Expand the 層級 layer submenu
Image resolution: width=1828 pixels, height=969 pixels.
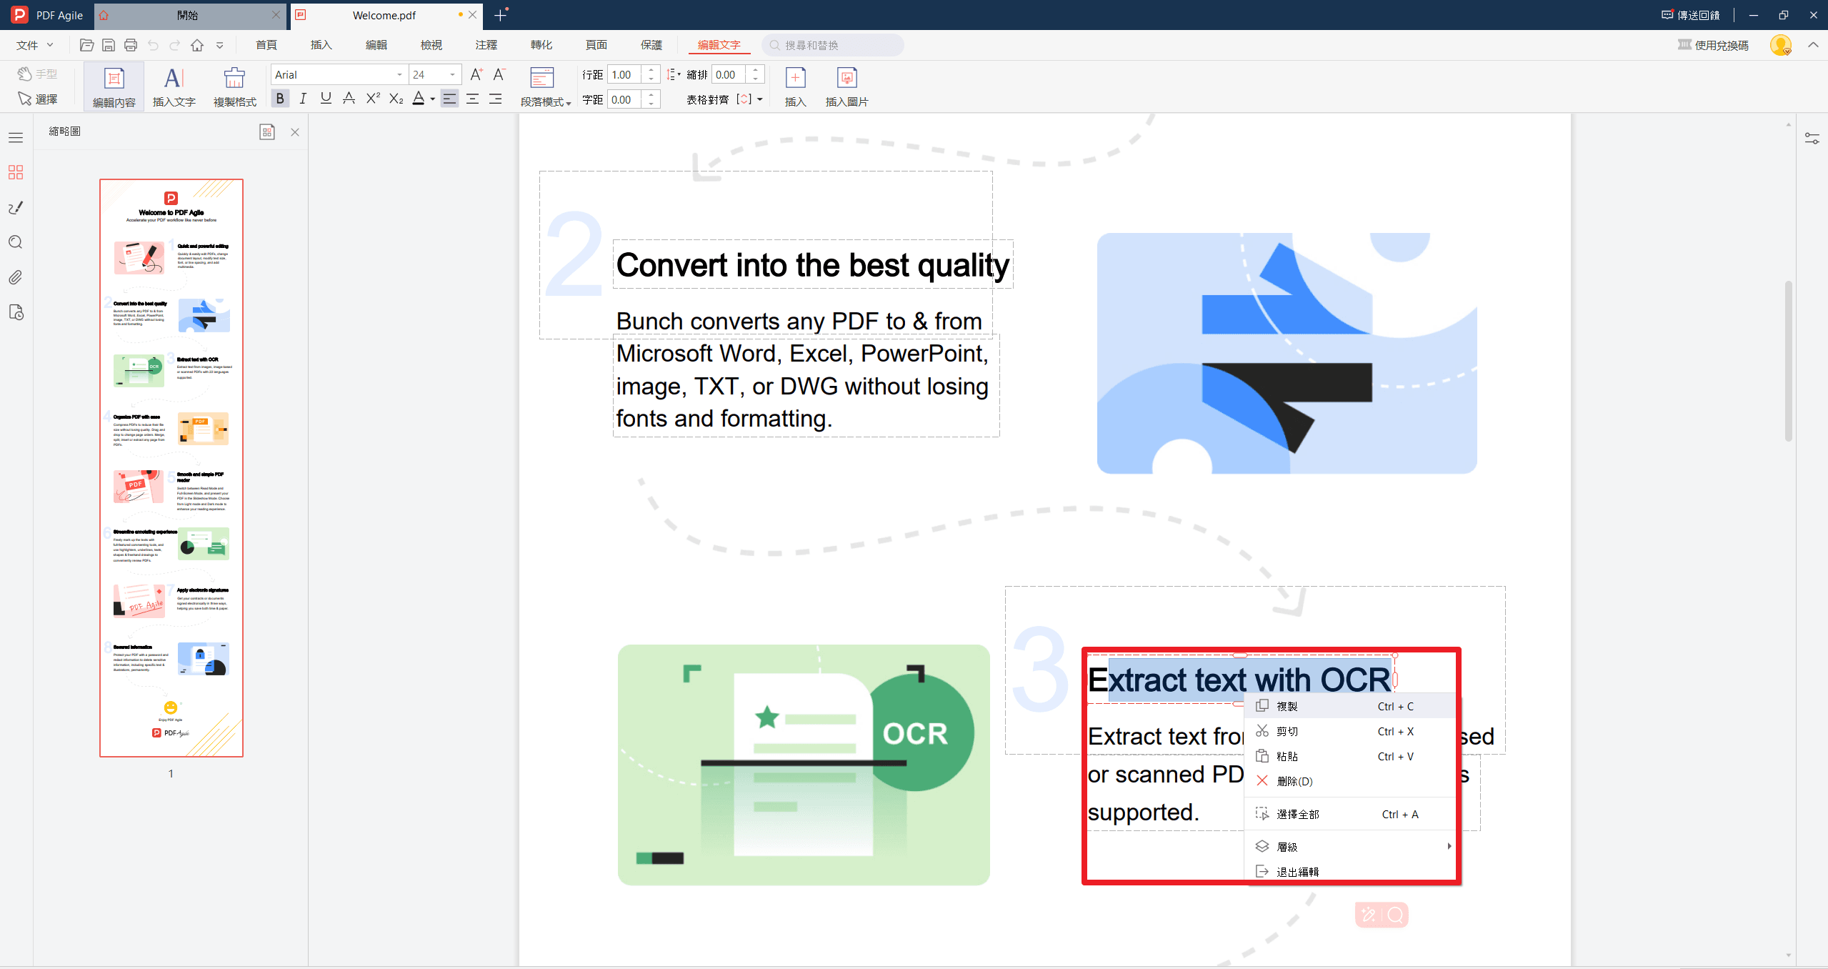click(x=1352, y=846)
